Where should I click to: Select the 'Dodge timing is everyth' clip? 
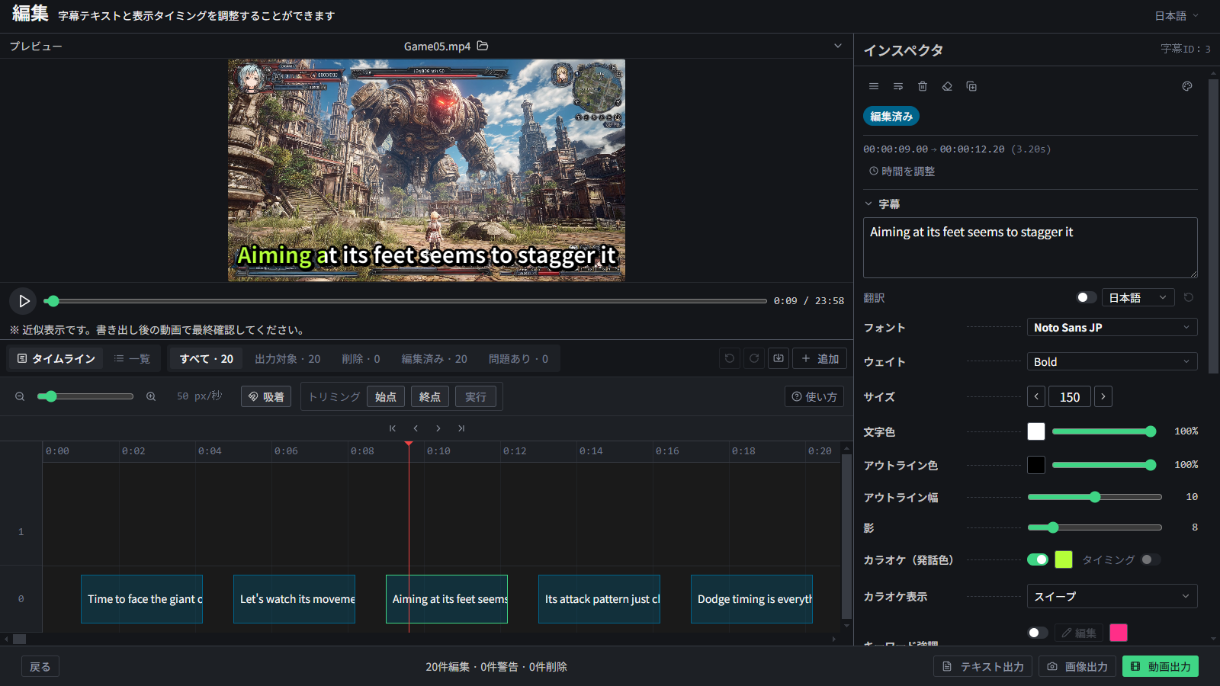(x=752, y=599)
